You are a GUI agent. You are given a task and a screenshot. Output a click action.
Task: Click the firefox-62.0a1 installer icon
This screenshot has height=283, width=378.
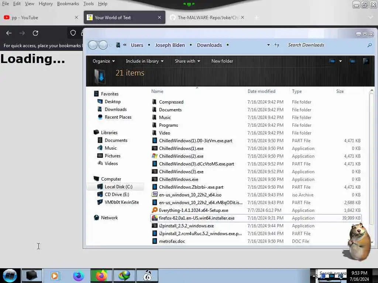pos(155,218)
